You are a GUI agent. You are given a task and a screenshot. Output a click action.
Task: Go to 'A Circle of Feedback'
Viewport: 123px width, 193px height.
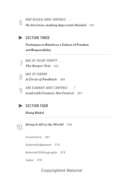click(41, 79)
